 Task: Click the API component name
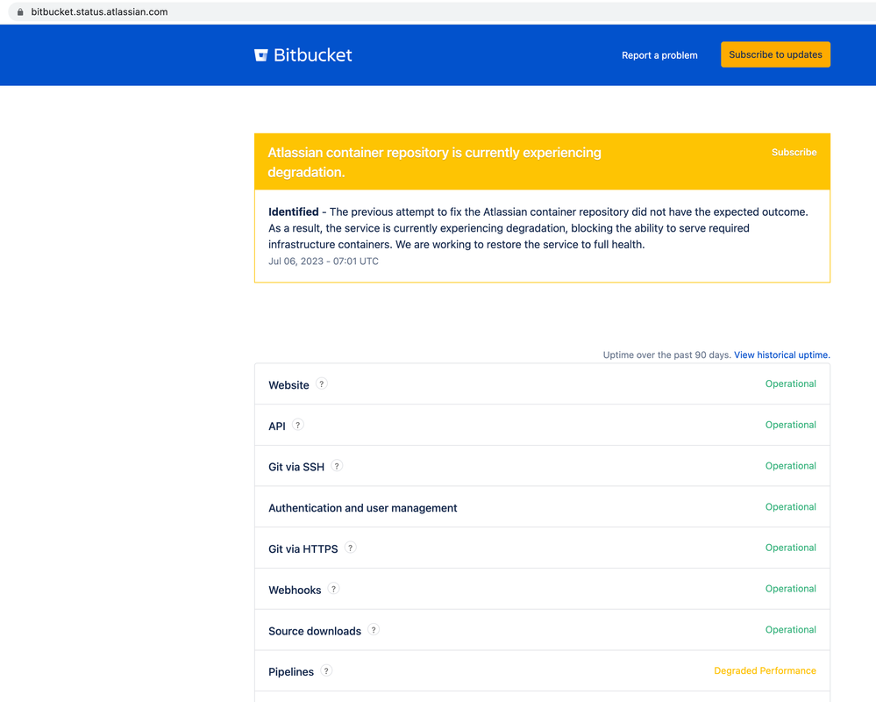[x=276, y=426]
